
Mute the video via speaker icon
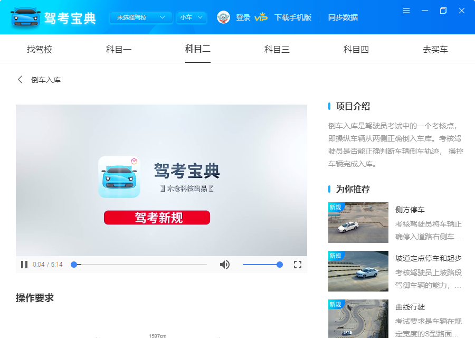point(225,265)
